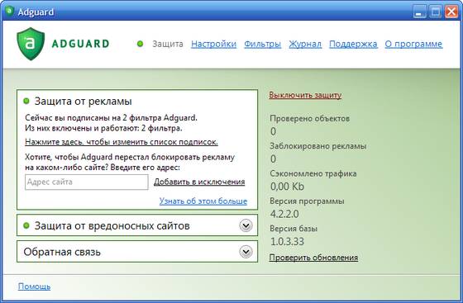Turn off protection via Выключить защиту
The image size is (463, 303).
click(305, 95)
